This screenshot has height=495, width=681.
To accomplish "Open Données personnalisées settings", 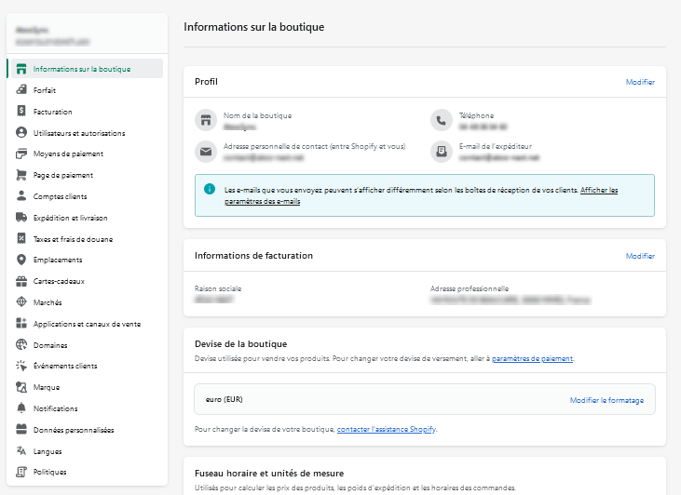I will point(85,430).
